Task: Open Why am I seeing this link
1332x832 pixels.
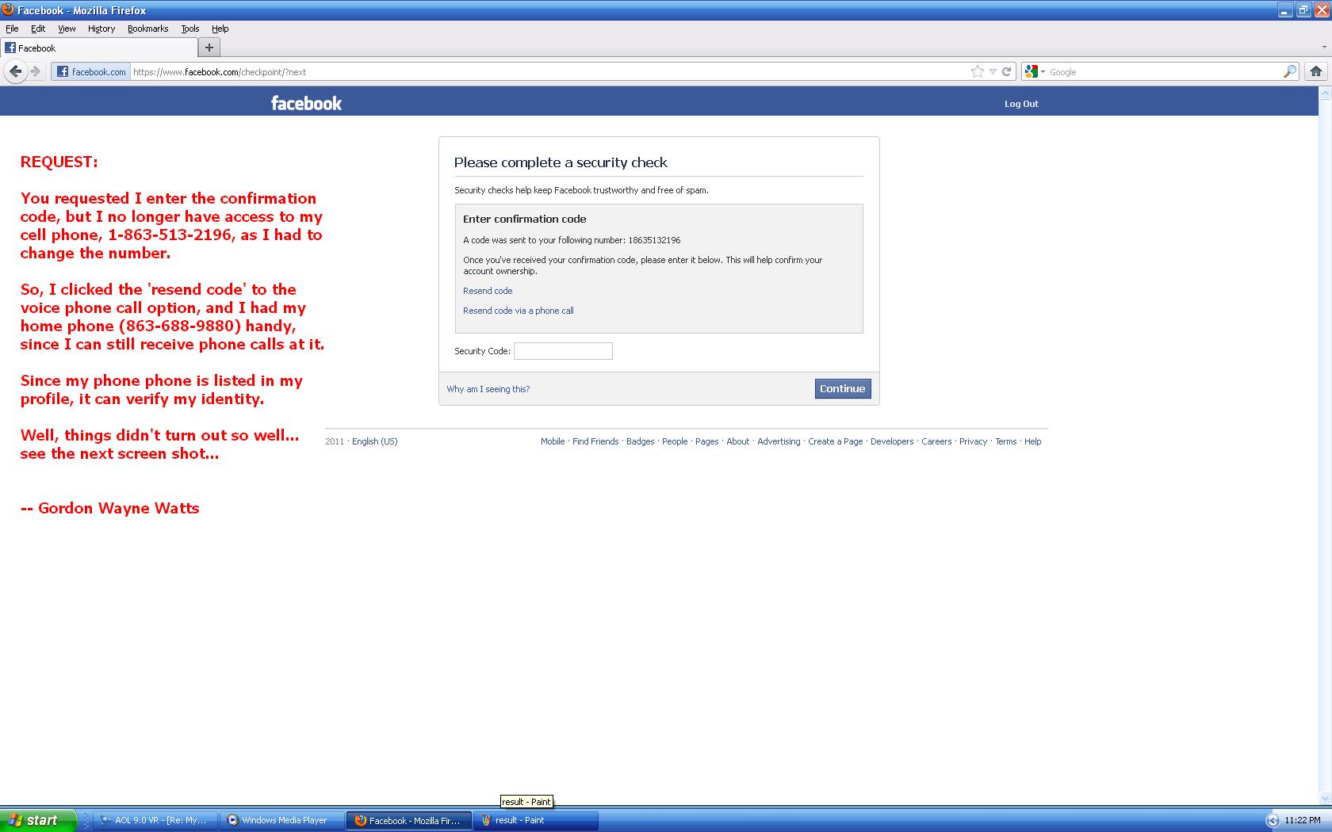Action: click(488, 389)
